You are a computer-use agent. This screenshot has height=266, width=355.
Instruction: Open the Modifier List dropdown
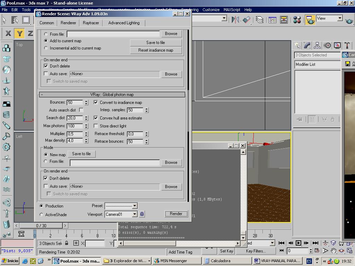[318, 64]
